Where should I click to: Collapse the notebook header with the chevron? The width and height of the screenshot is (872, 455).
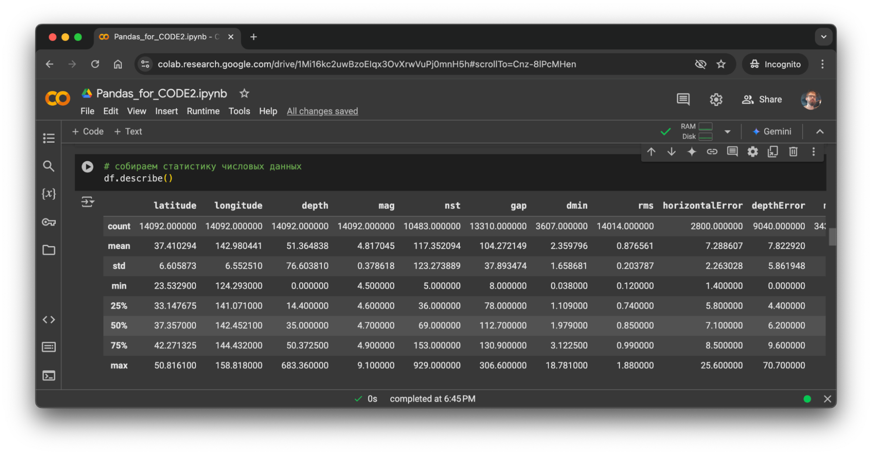point(821,131)
